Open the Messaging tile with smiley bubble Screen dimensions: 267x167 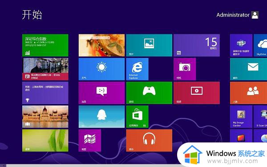(101, 93)
